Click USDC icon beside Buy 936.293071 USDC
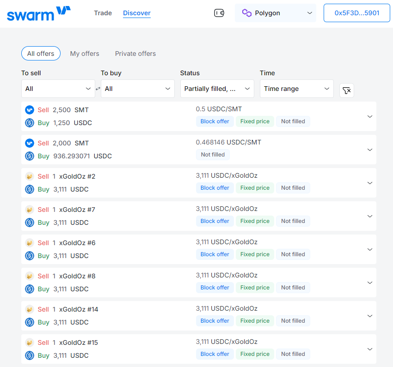This screenshot has width=393, height=367. pyautogui.click(x=30, y=156)
